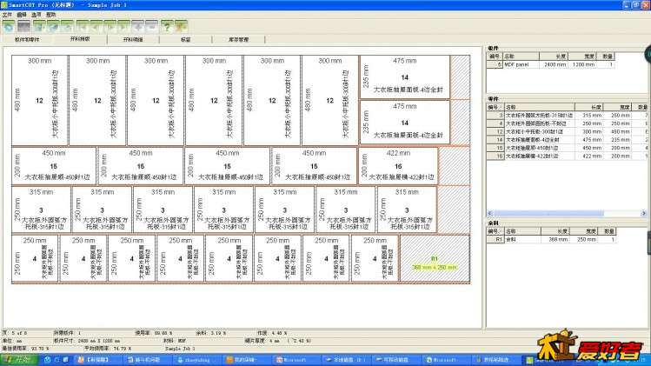
Task: Click the 零件 table scrollbar right arrow
Action: 643,214
